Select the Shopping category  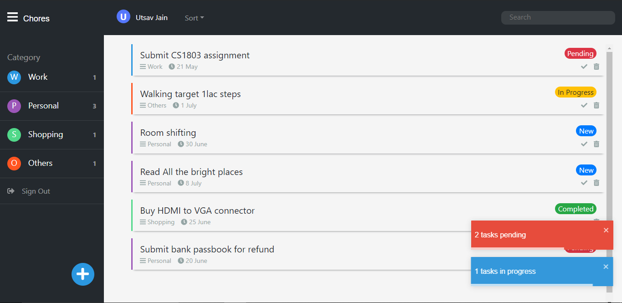[46, 134]
